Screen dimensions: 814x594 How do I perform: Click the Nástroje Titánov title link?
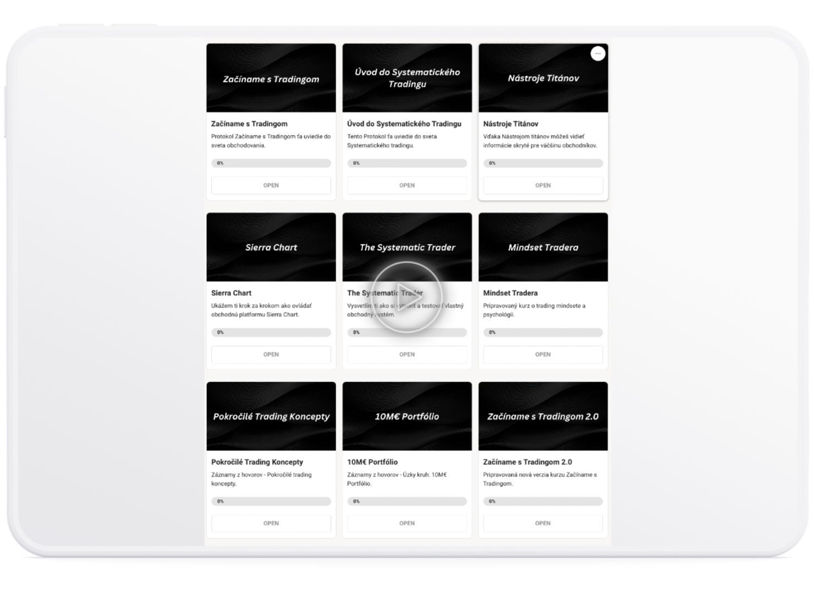[510, 124]
